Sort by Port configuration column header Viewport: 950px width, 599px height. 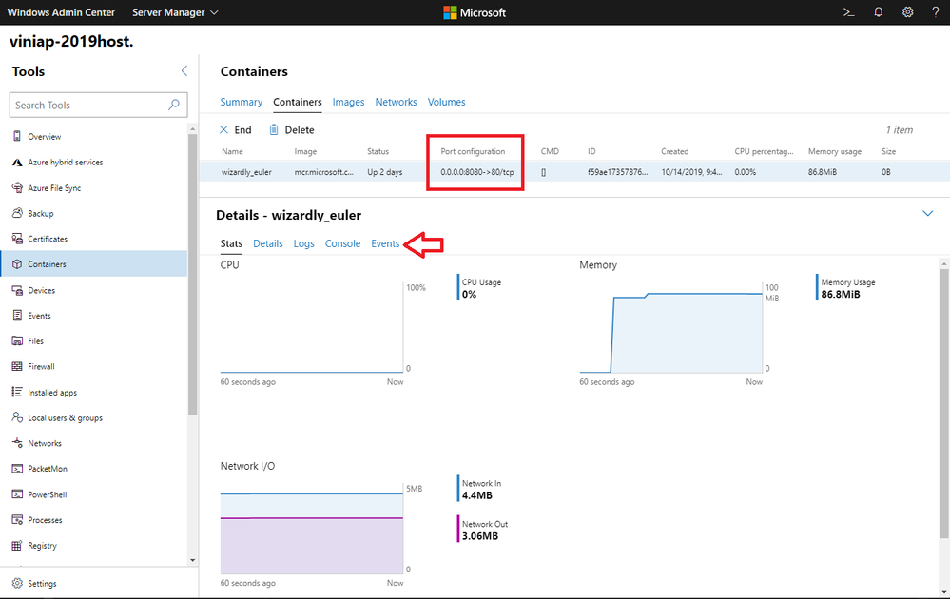click(x=473, y=151)
